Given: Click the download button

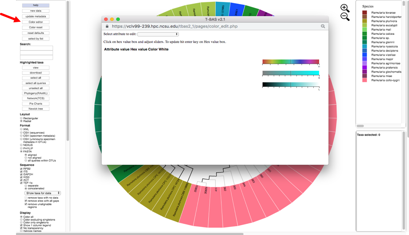Looking at the screenshot, I should pos(36,73).
